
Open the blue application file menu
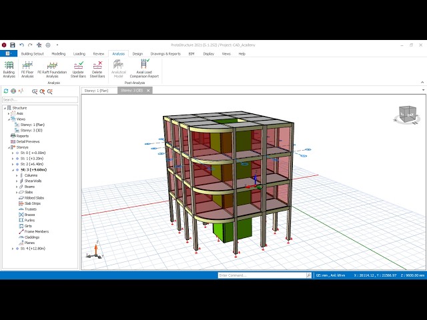click(9, 53)
